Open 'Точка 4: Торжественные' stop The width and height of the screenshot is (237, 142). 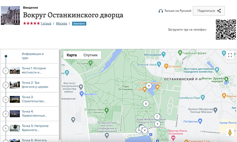tap(30, 114)
